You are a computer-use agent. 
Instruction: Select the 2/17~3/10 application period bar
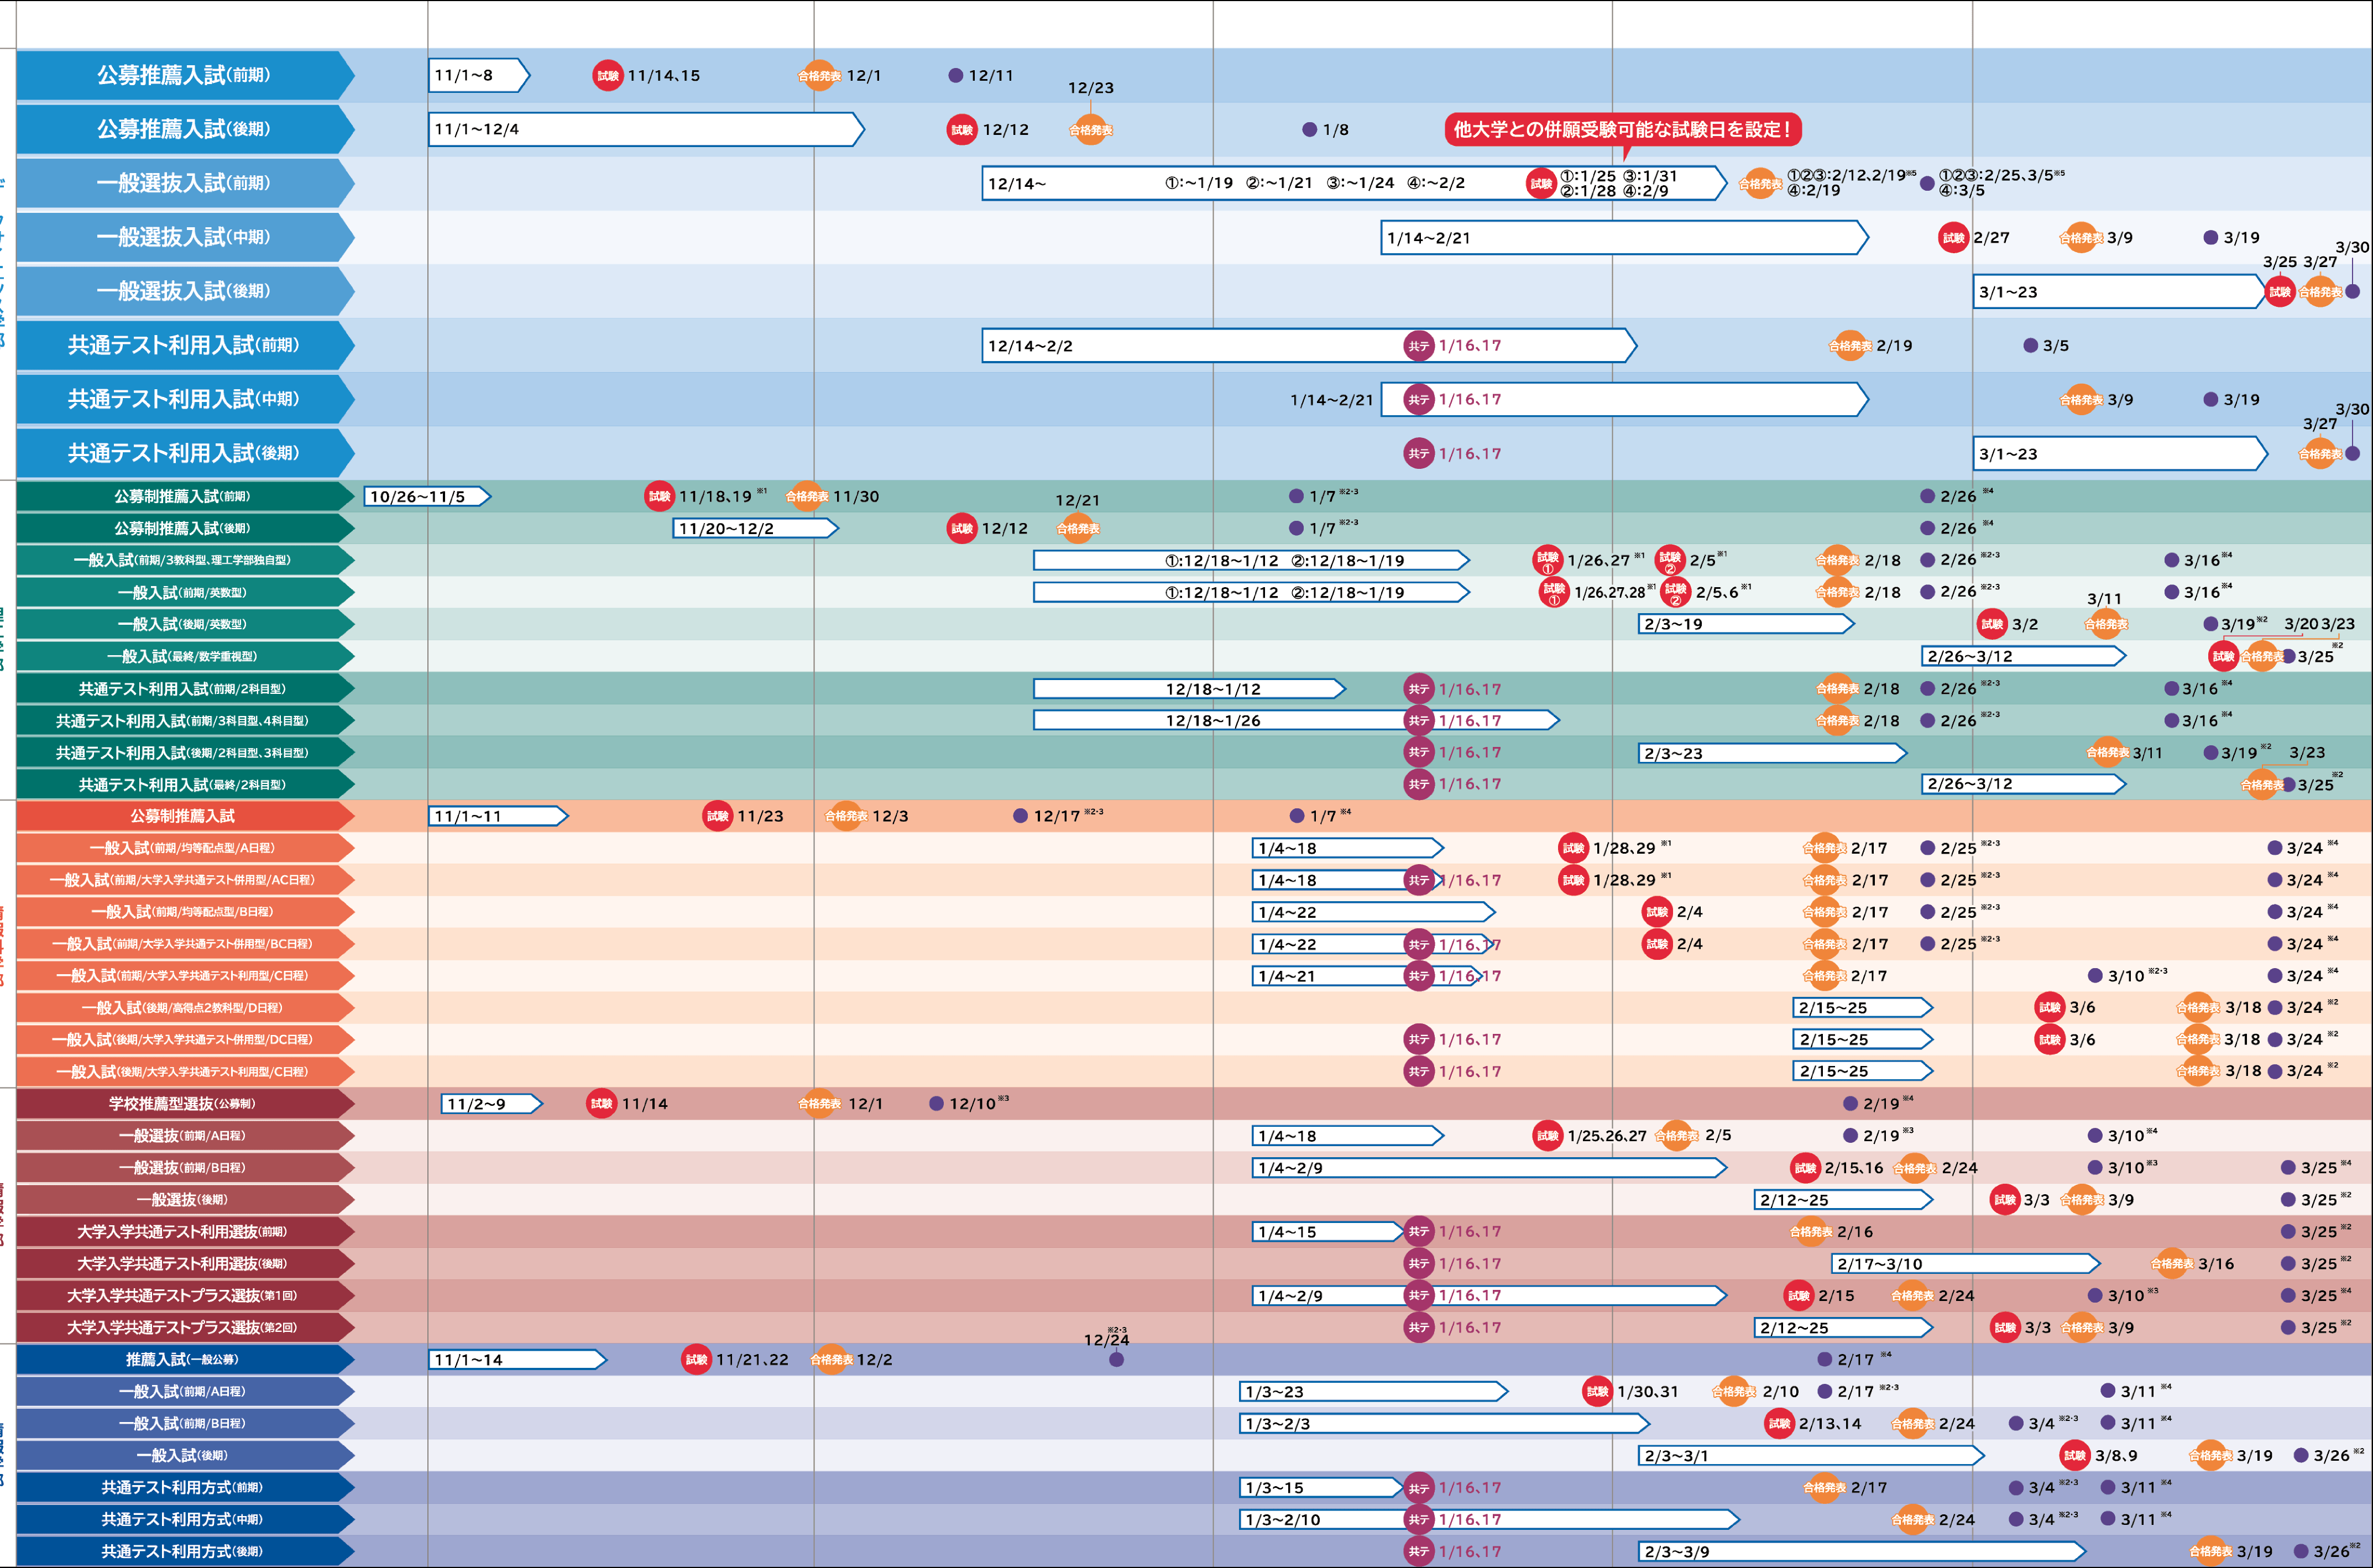tap(1966, 1263)
